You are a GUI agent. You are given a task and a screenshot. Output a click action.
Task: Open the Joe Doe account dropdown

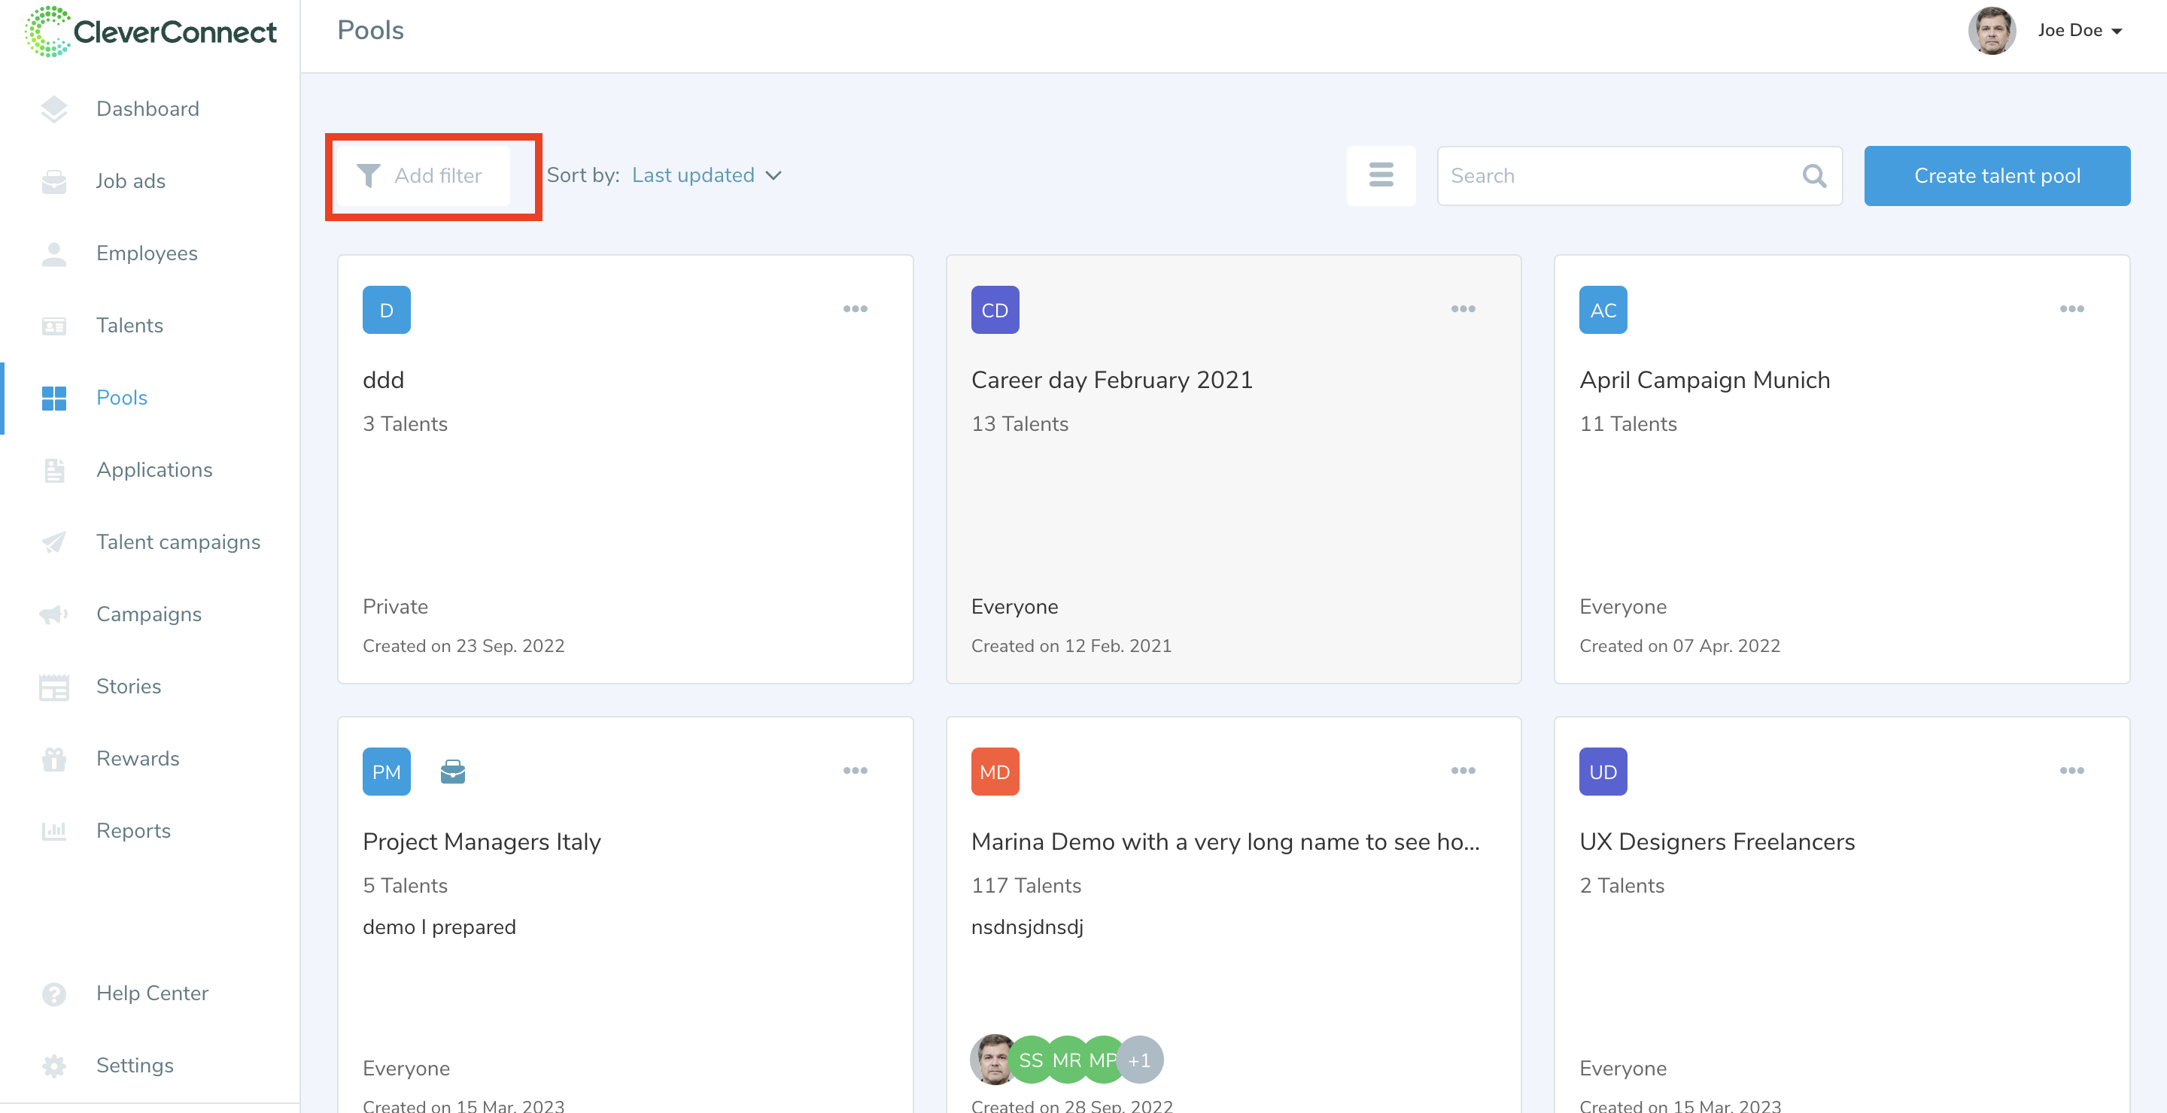pyautogui.click(x=2080, y=30)
